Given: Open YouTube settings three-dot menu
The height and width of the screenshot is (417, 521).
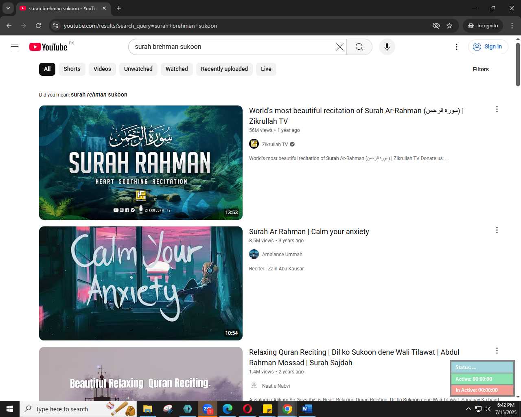Looking at the screenshot, I should 457,47.
